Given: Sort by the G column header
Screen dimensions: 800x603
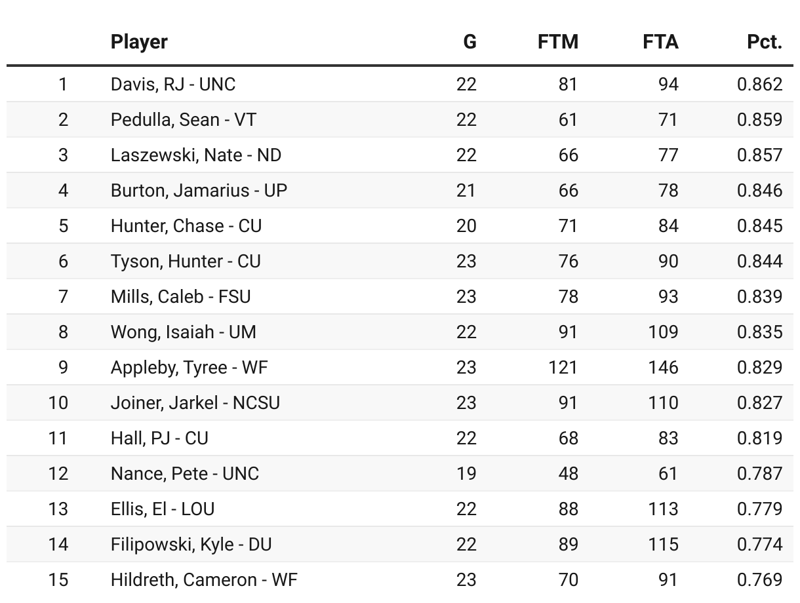Looking at the screenshot, I should tap(470, 42).
